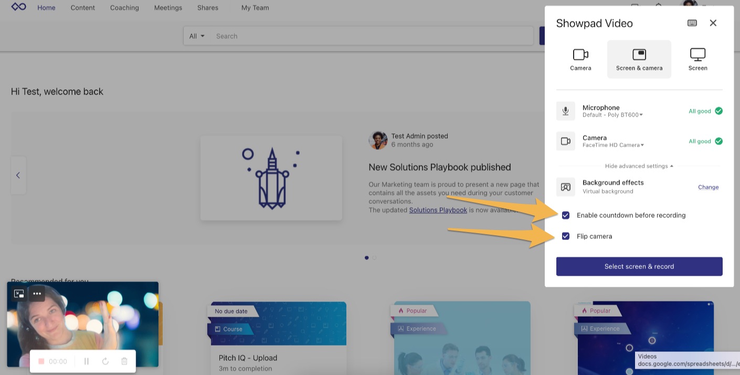Delete the recording with trash icon
The image size is (740, 375).
point(124,361)
